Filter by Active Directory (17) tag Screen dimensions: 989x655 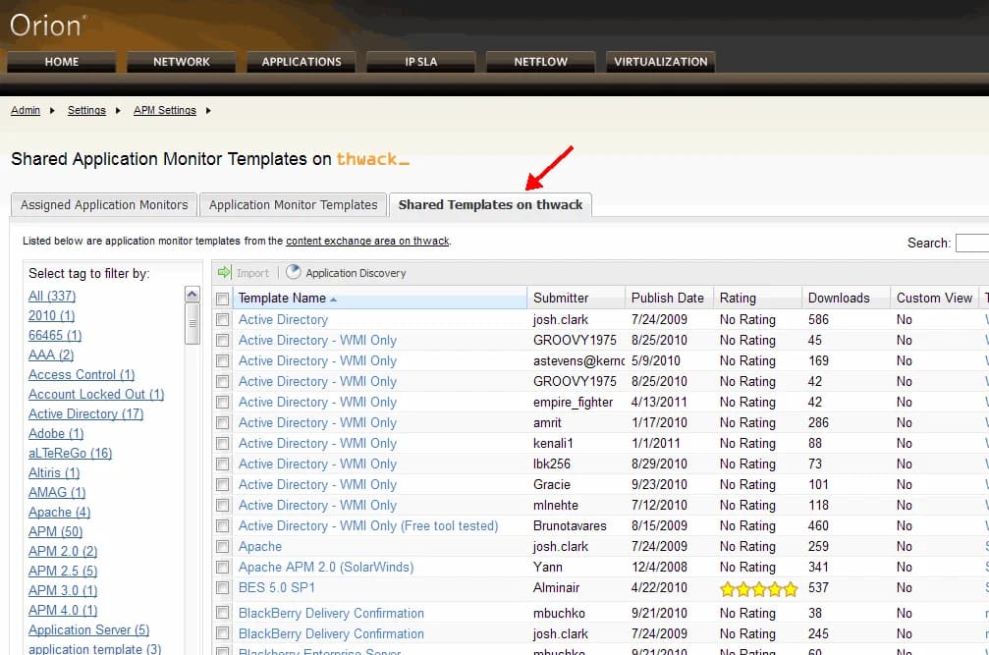(x=85, y=413)
